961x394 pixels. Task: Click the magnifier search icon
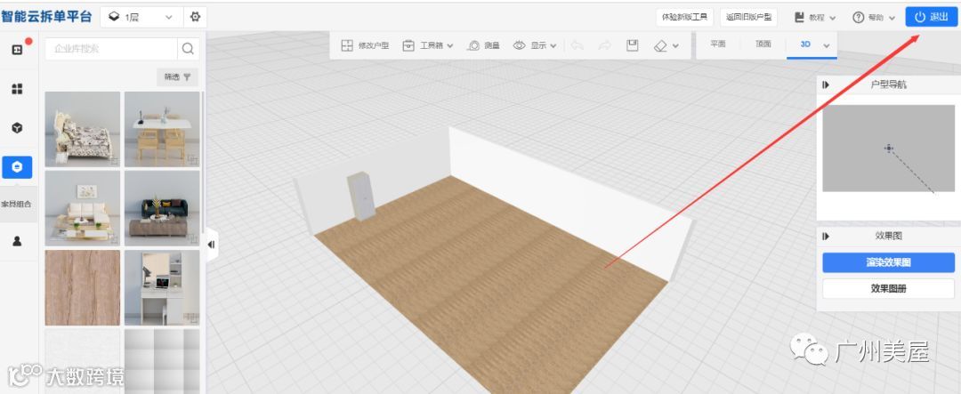click(x=188, y=48)
